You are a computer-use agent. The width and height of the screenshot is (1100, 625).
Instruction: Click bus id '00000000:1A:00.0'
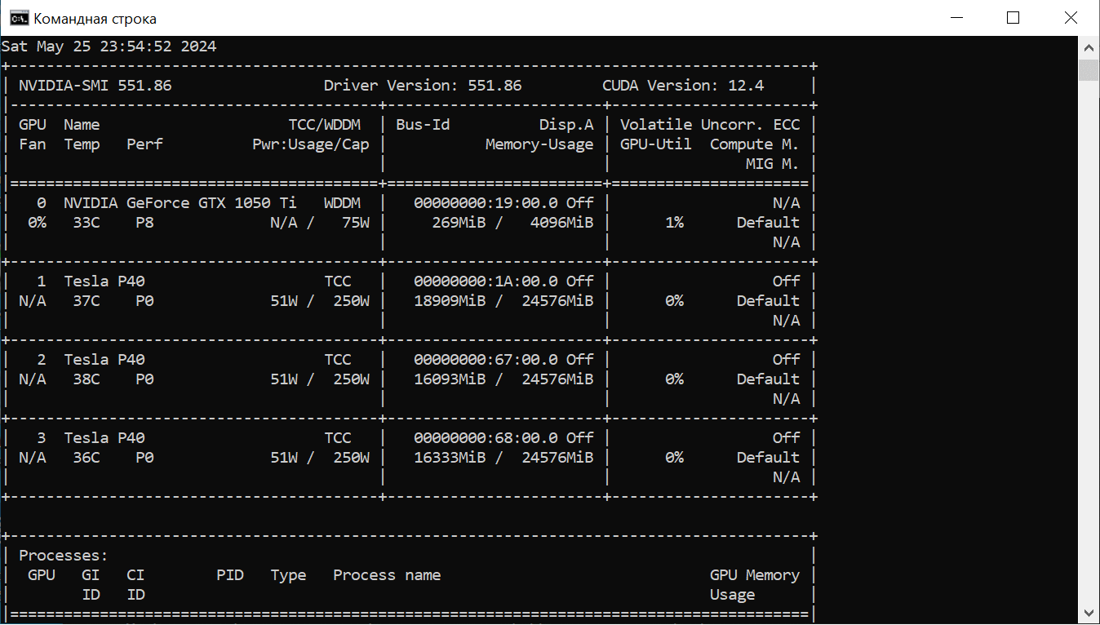click(x=486, y=281)
